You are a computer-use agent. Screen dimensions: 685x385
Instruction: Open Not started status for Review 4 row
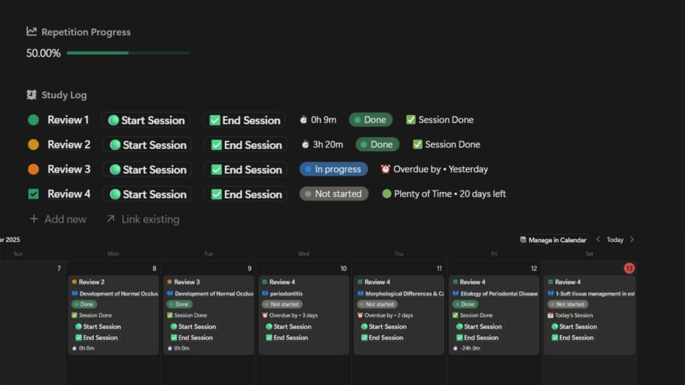pos(333,195)
